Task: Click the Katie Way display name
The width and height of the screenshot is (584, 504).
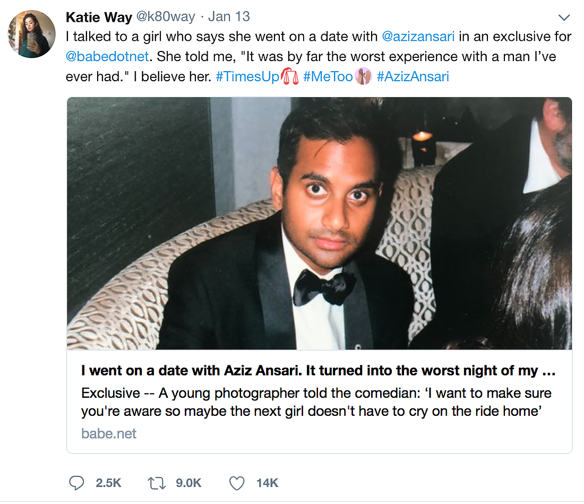Action: coord(99,17)
